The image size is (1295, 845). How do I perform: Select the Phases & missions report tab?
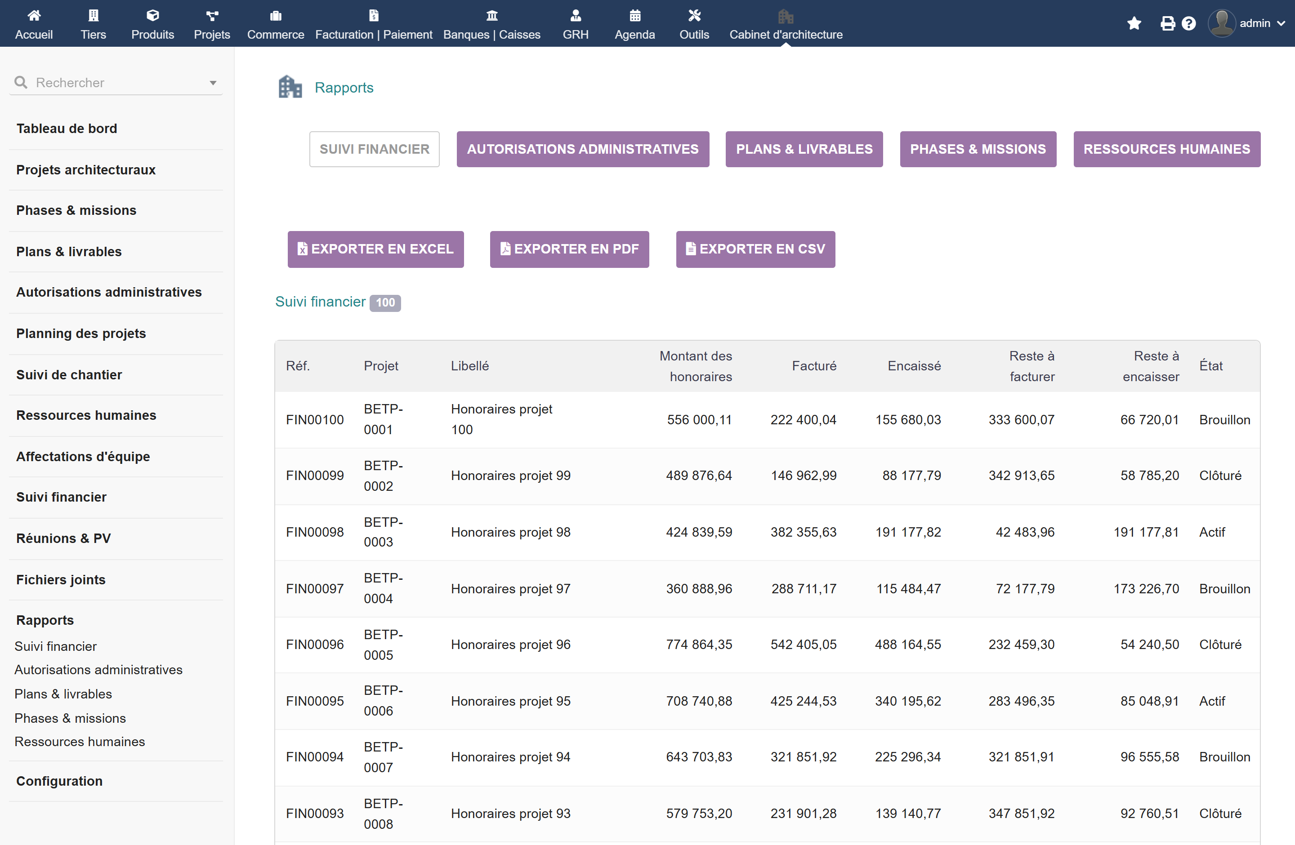tap(978, 149)
